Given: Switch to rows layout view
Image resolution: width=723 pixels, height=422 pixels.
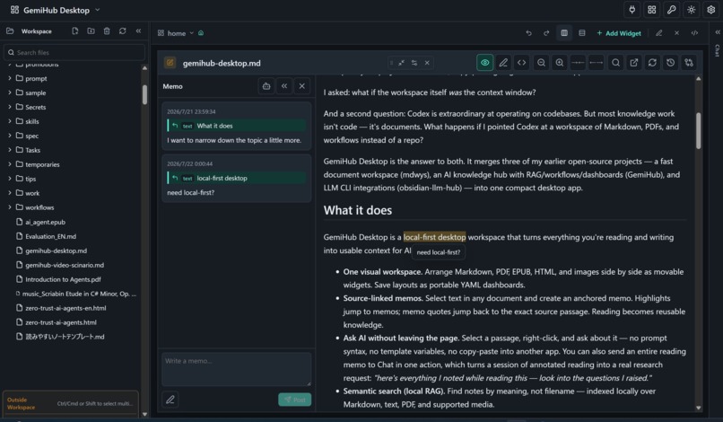Looking at the screenshot, I should pyautogui.click(x=582, y=33).
